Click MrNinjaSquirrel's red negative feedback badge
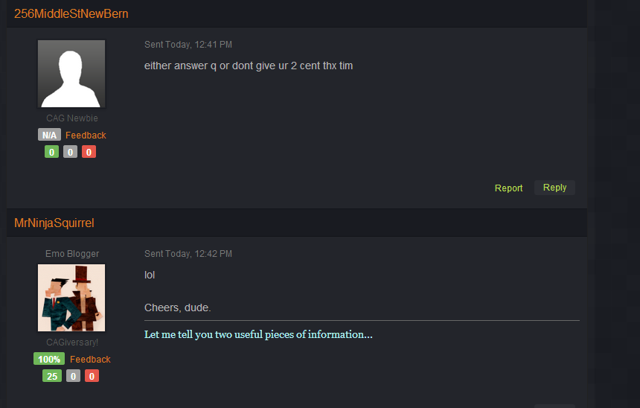 [92, 376]
